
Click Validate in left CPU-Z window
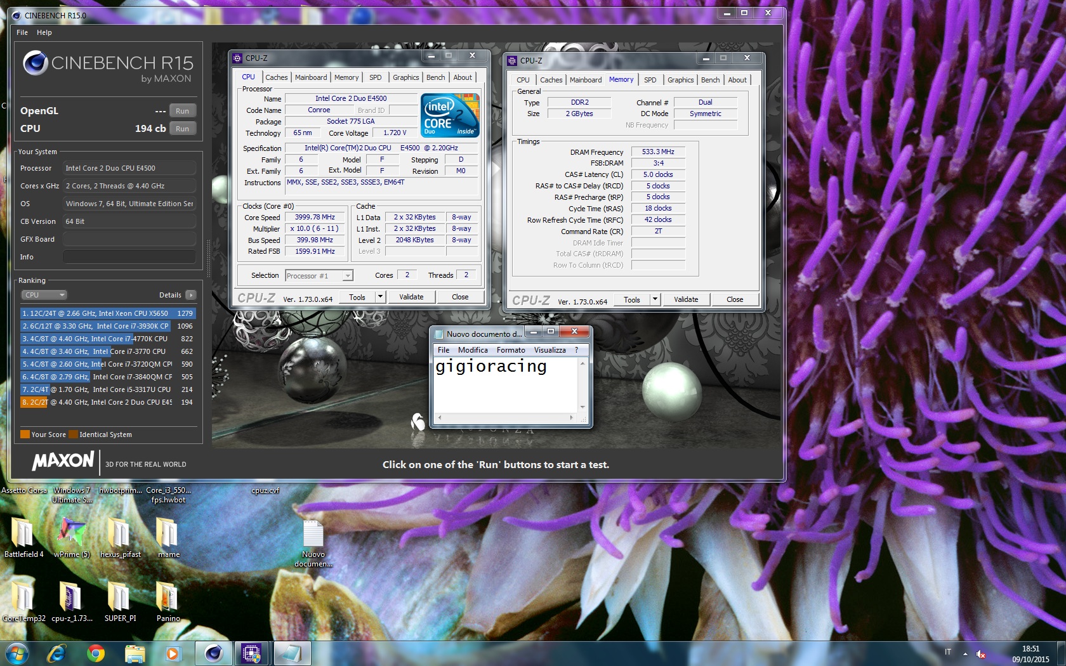tap(411, 297)
